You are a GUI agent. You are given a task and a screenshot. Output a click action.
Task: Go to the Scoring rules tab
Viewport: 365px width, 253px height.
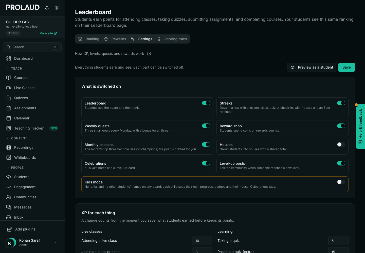[172, 39]
